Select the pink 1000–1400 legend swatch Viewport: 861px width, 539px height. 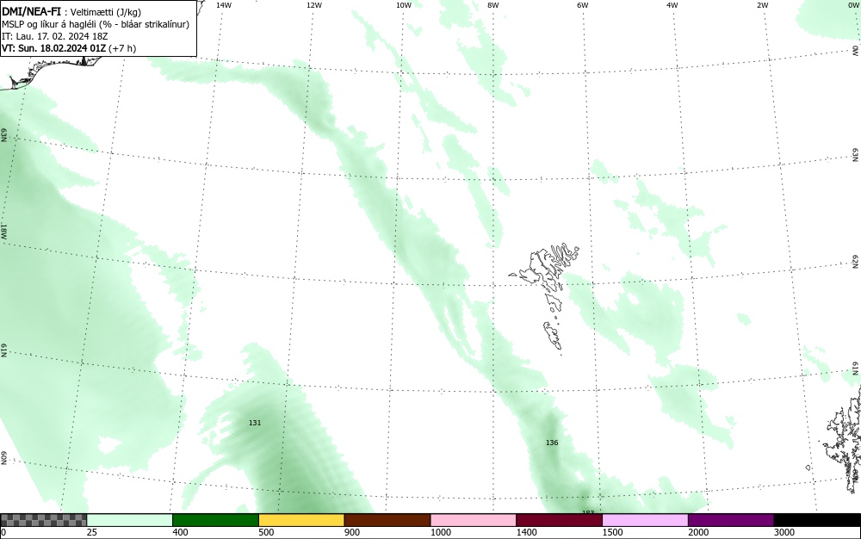tap(474, 520)
